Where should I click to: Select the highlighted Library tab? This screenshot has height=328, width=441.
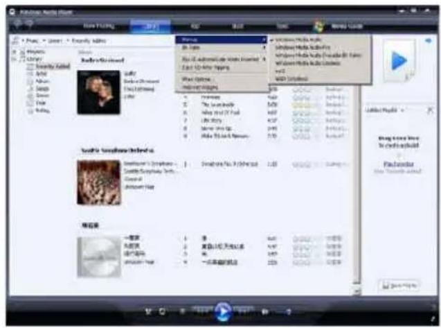tap(150, 26)
